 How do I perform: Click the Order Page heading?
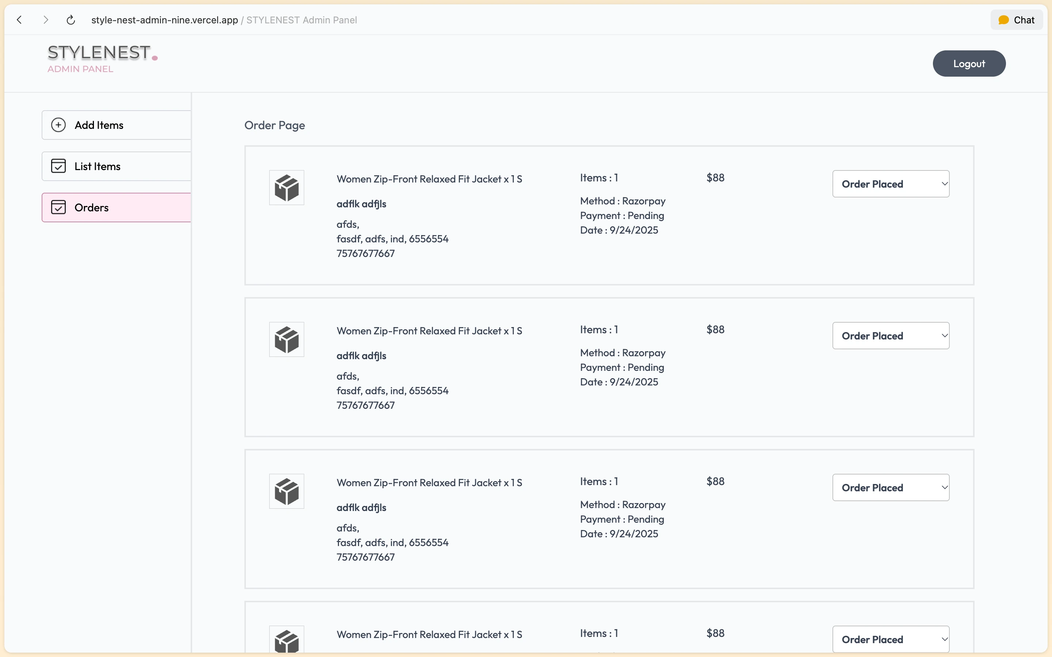[x=275, y=126]
